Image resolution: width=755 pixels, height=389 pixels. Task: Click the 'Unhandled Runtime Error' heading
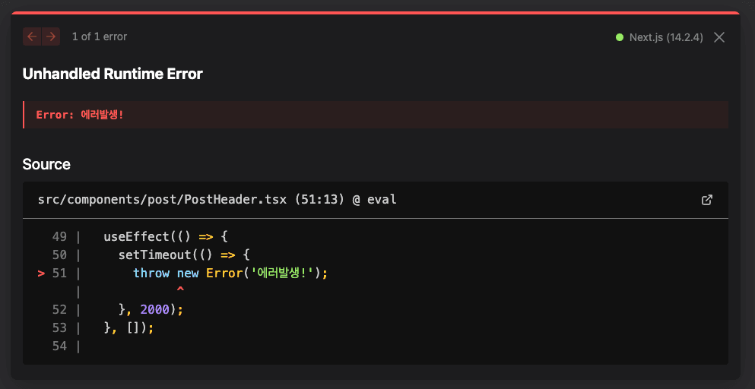(x=113, y=74)
